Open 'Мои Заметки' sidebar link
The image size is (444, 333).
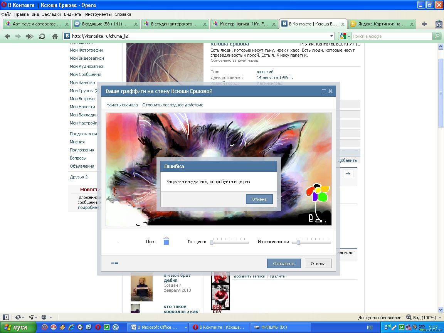pos(82,82)
